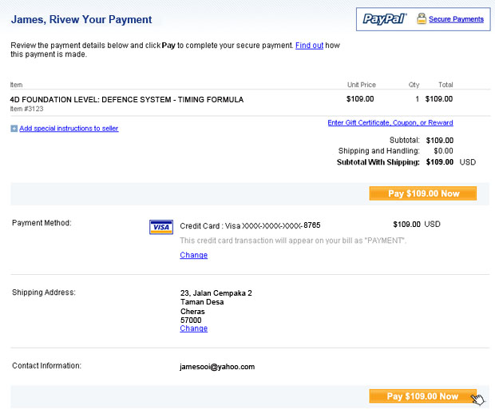Click the Subtotal With Shipping label
Screen dimensions: 495x410
378,162
